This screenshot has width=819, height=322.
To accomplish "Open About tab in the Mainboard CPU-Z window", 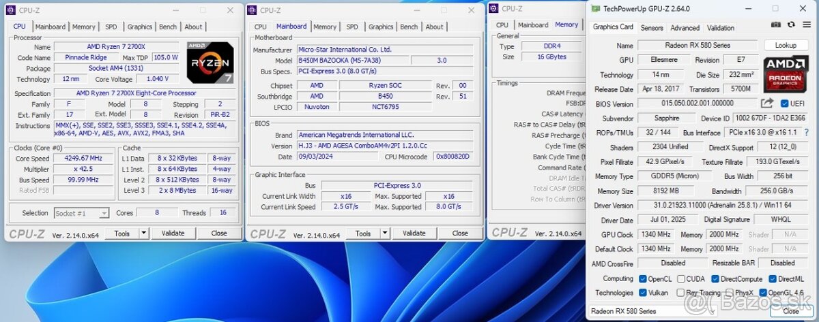I will (434, 27).
